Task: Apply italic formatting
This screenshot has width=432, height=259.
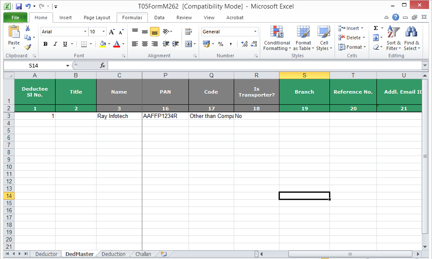Action: [x=55, y=44]
